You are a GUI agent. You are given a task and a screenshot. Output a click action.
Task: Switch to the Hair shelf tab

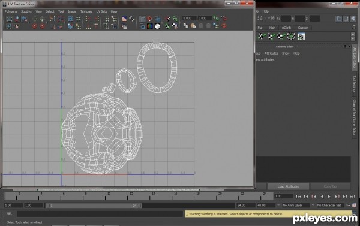(272, 28)
